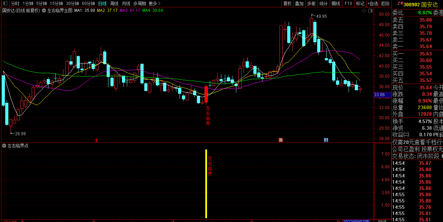Viewport: 443px width, 222px height.
Task: Click the diamond icon above the price axis
Action: (364, 11)
